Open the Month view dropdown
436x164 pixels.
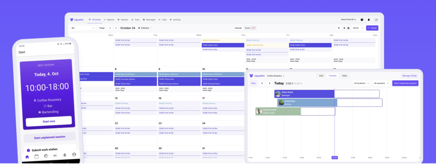(x=358, y=28)
